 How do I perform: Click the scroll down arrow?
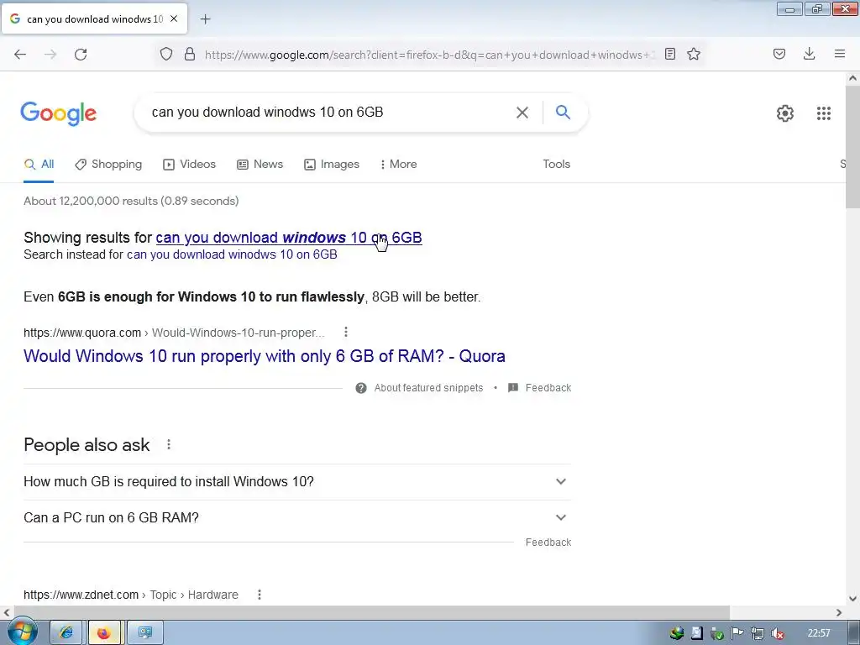click(x=852, y=598)
